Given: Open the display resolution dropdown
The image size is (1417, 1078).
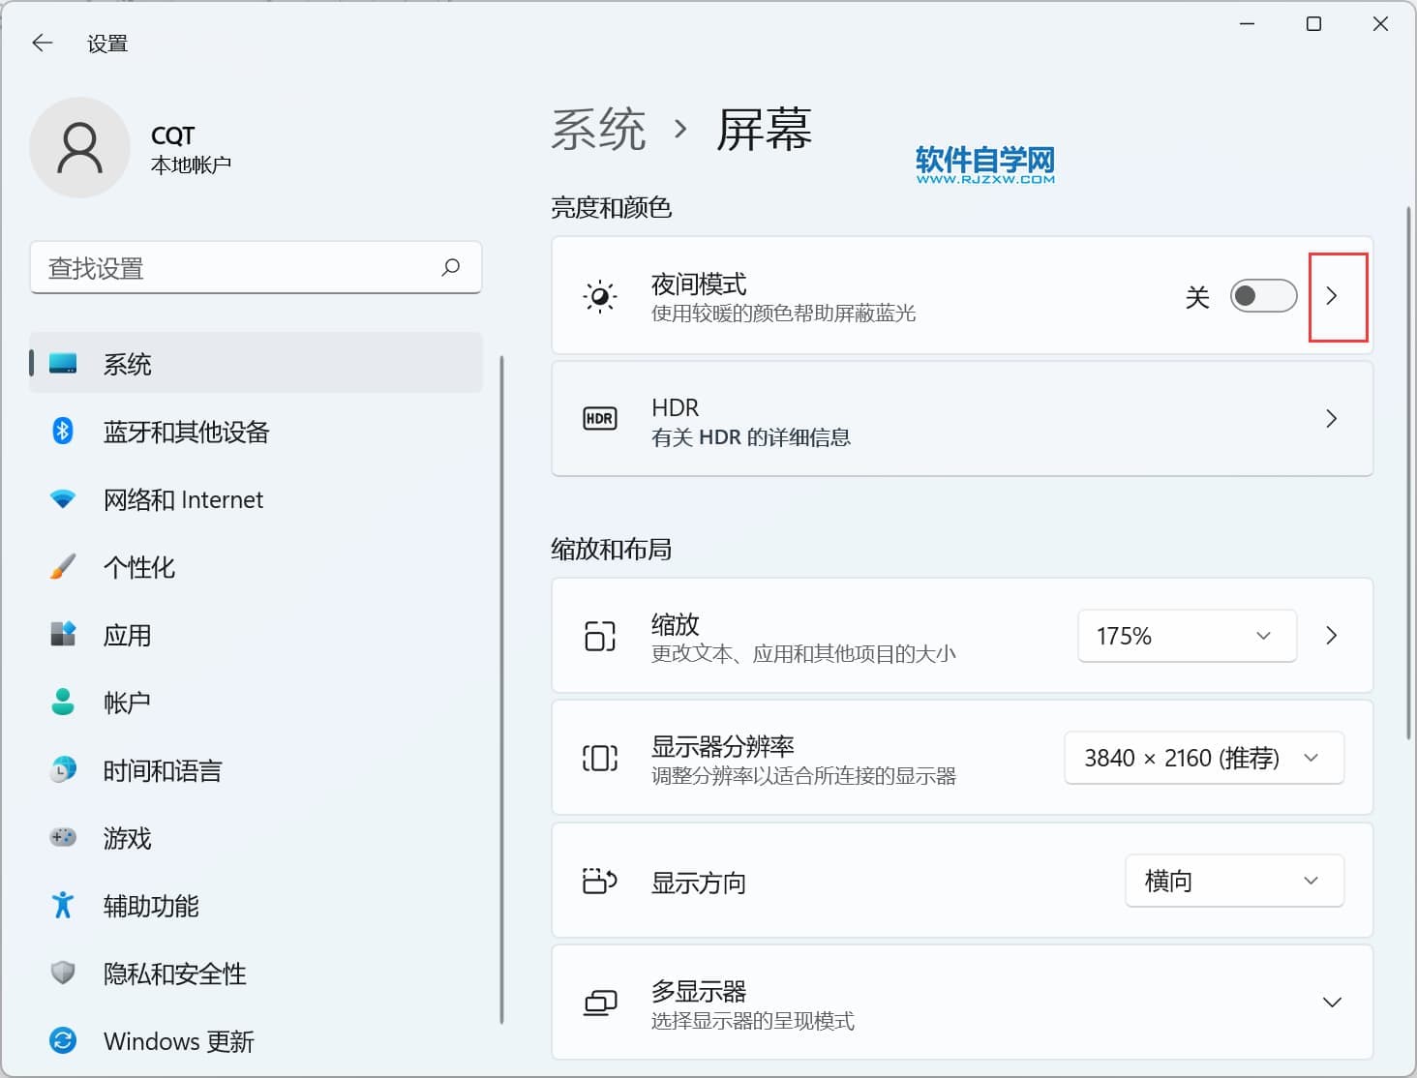Looking at the screenshot, I should click(x=1203, y=758).
